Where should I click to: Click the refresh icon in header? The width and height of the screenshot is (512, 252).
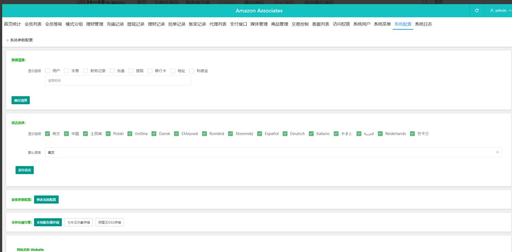[477, 11]
